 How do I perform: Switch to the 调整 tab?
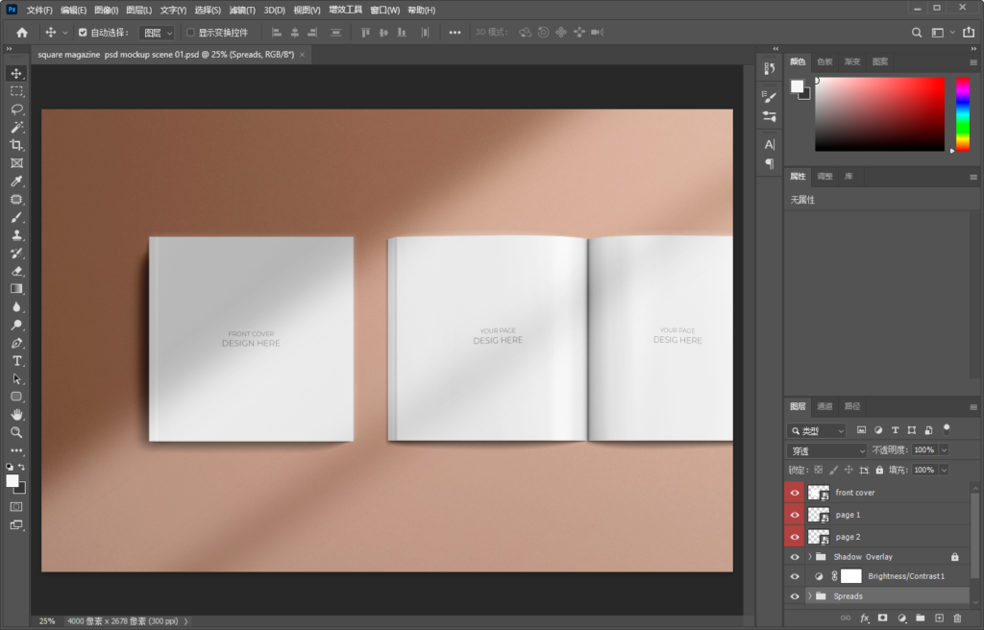824,177
